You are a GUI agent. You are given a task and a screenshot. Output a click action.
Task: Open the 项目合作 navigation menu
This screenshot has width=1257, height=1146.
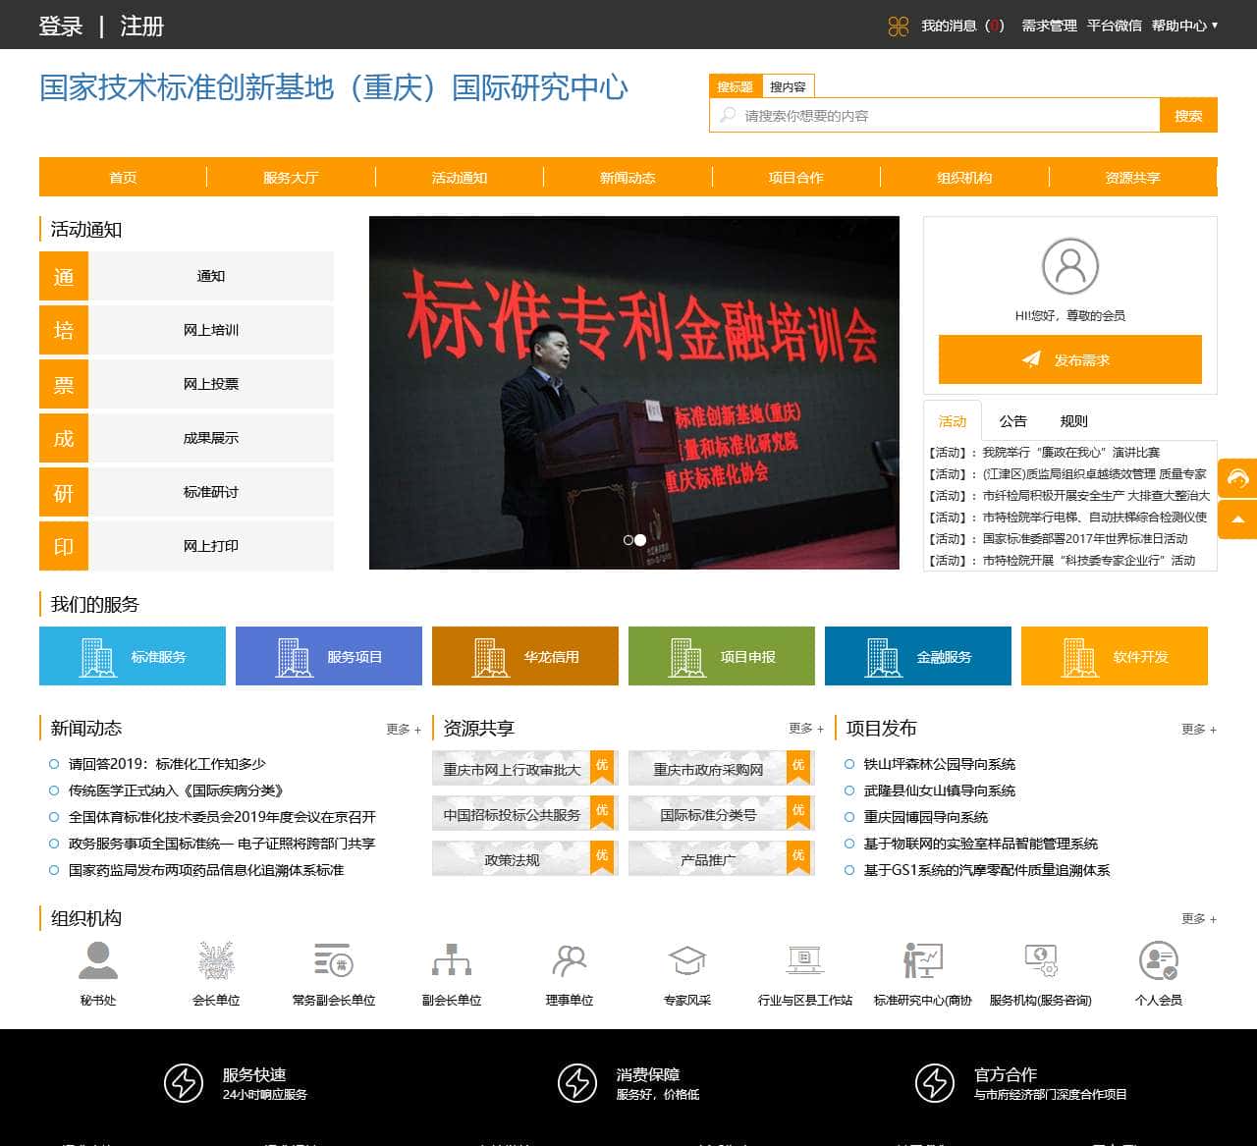click(x=795, y=178)
